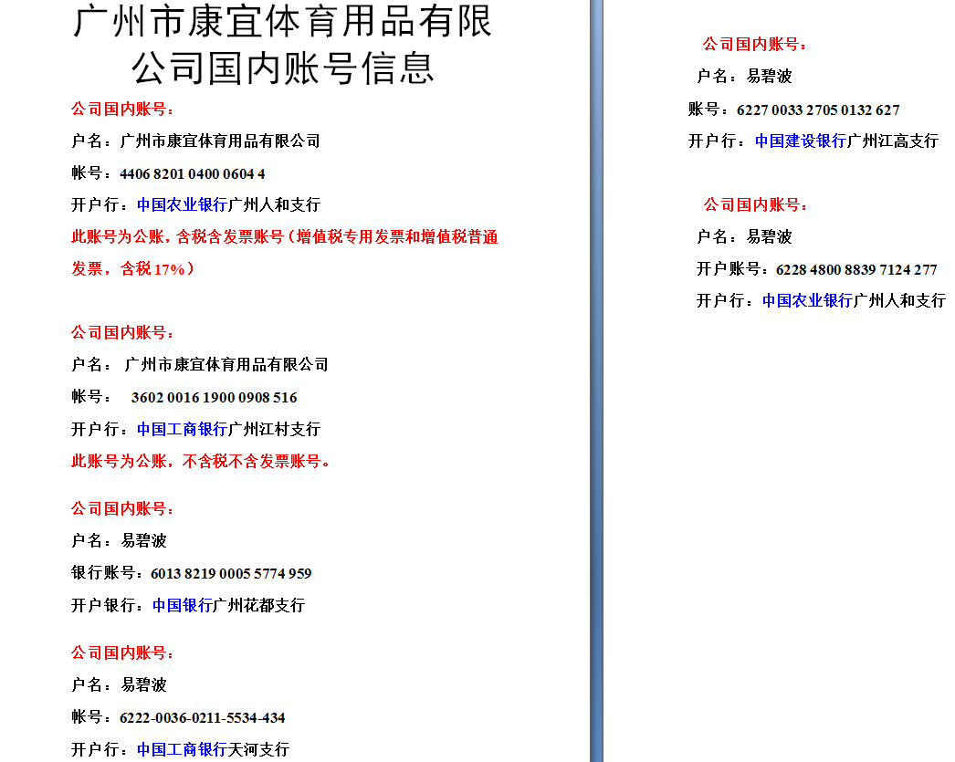Click 中国农业银行 link below account 6228 4800 8839 7124 277
The image size is (955, 762).
click(807, 301)
